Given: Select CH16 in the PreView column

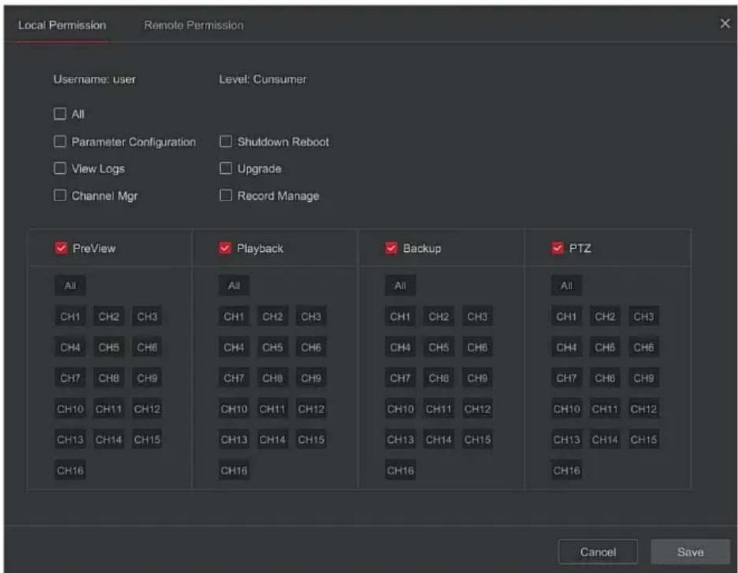Looking at the screenshot, I should (70, 471).
